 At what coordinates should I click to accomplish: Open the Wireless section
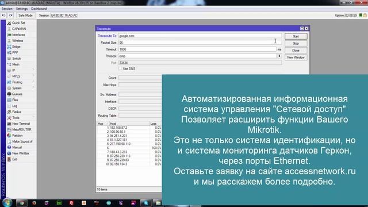tap(18, 41)
